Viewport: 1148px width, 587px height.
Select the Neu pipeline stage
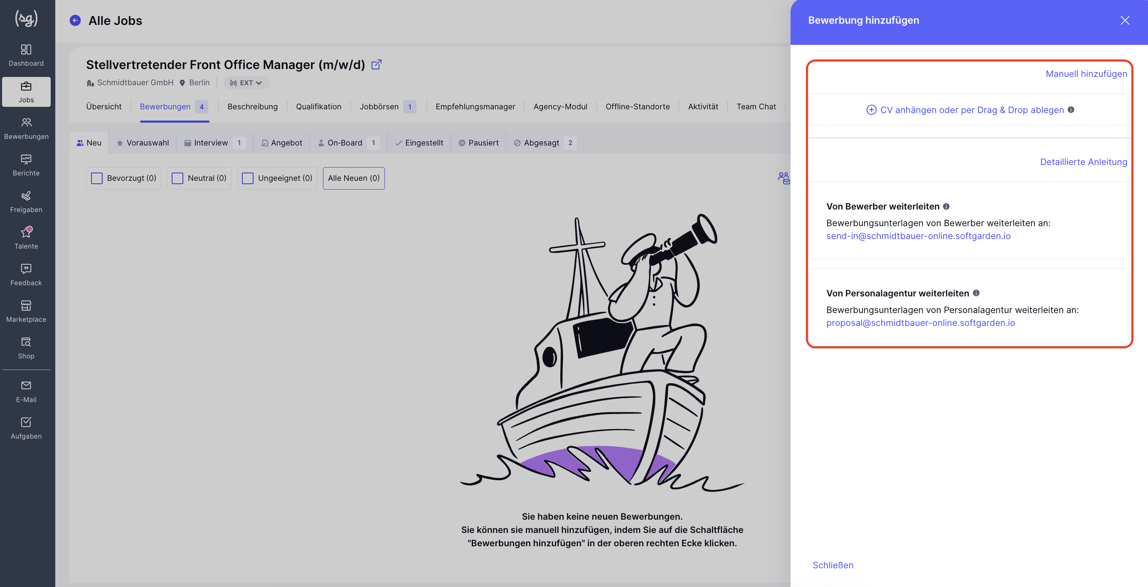(x=89, y=143)
